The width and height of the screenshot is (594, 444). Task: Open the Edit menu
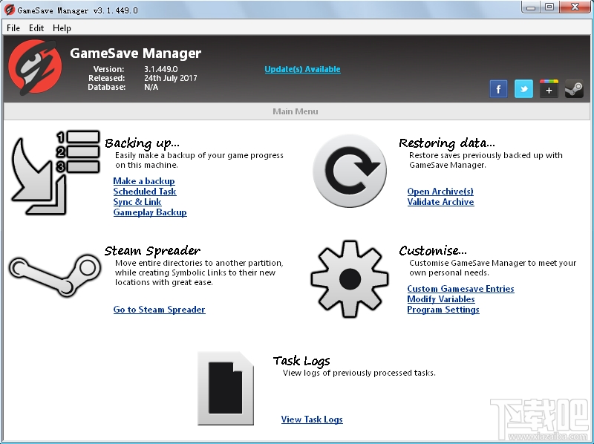[x=36, y=28]
